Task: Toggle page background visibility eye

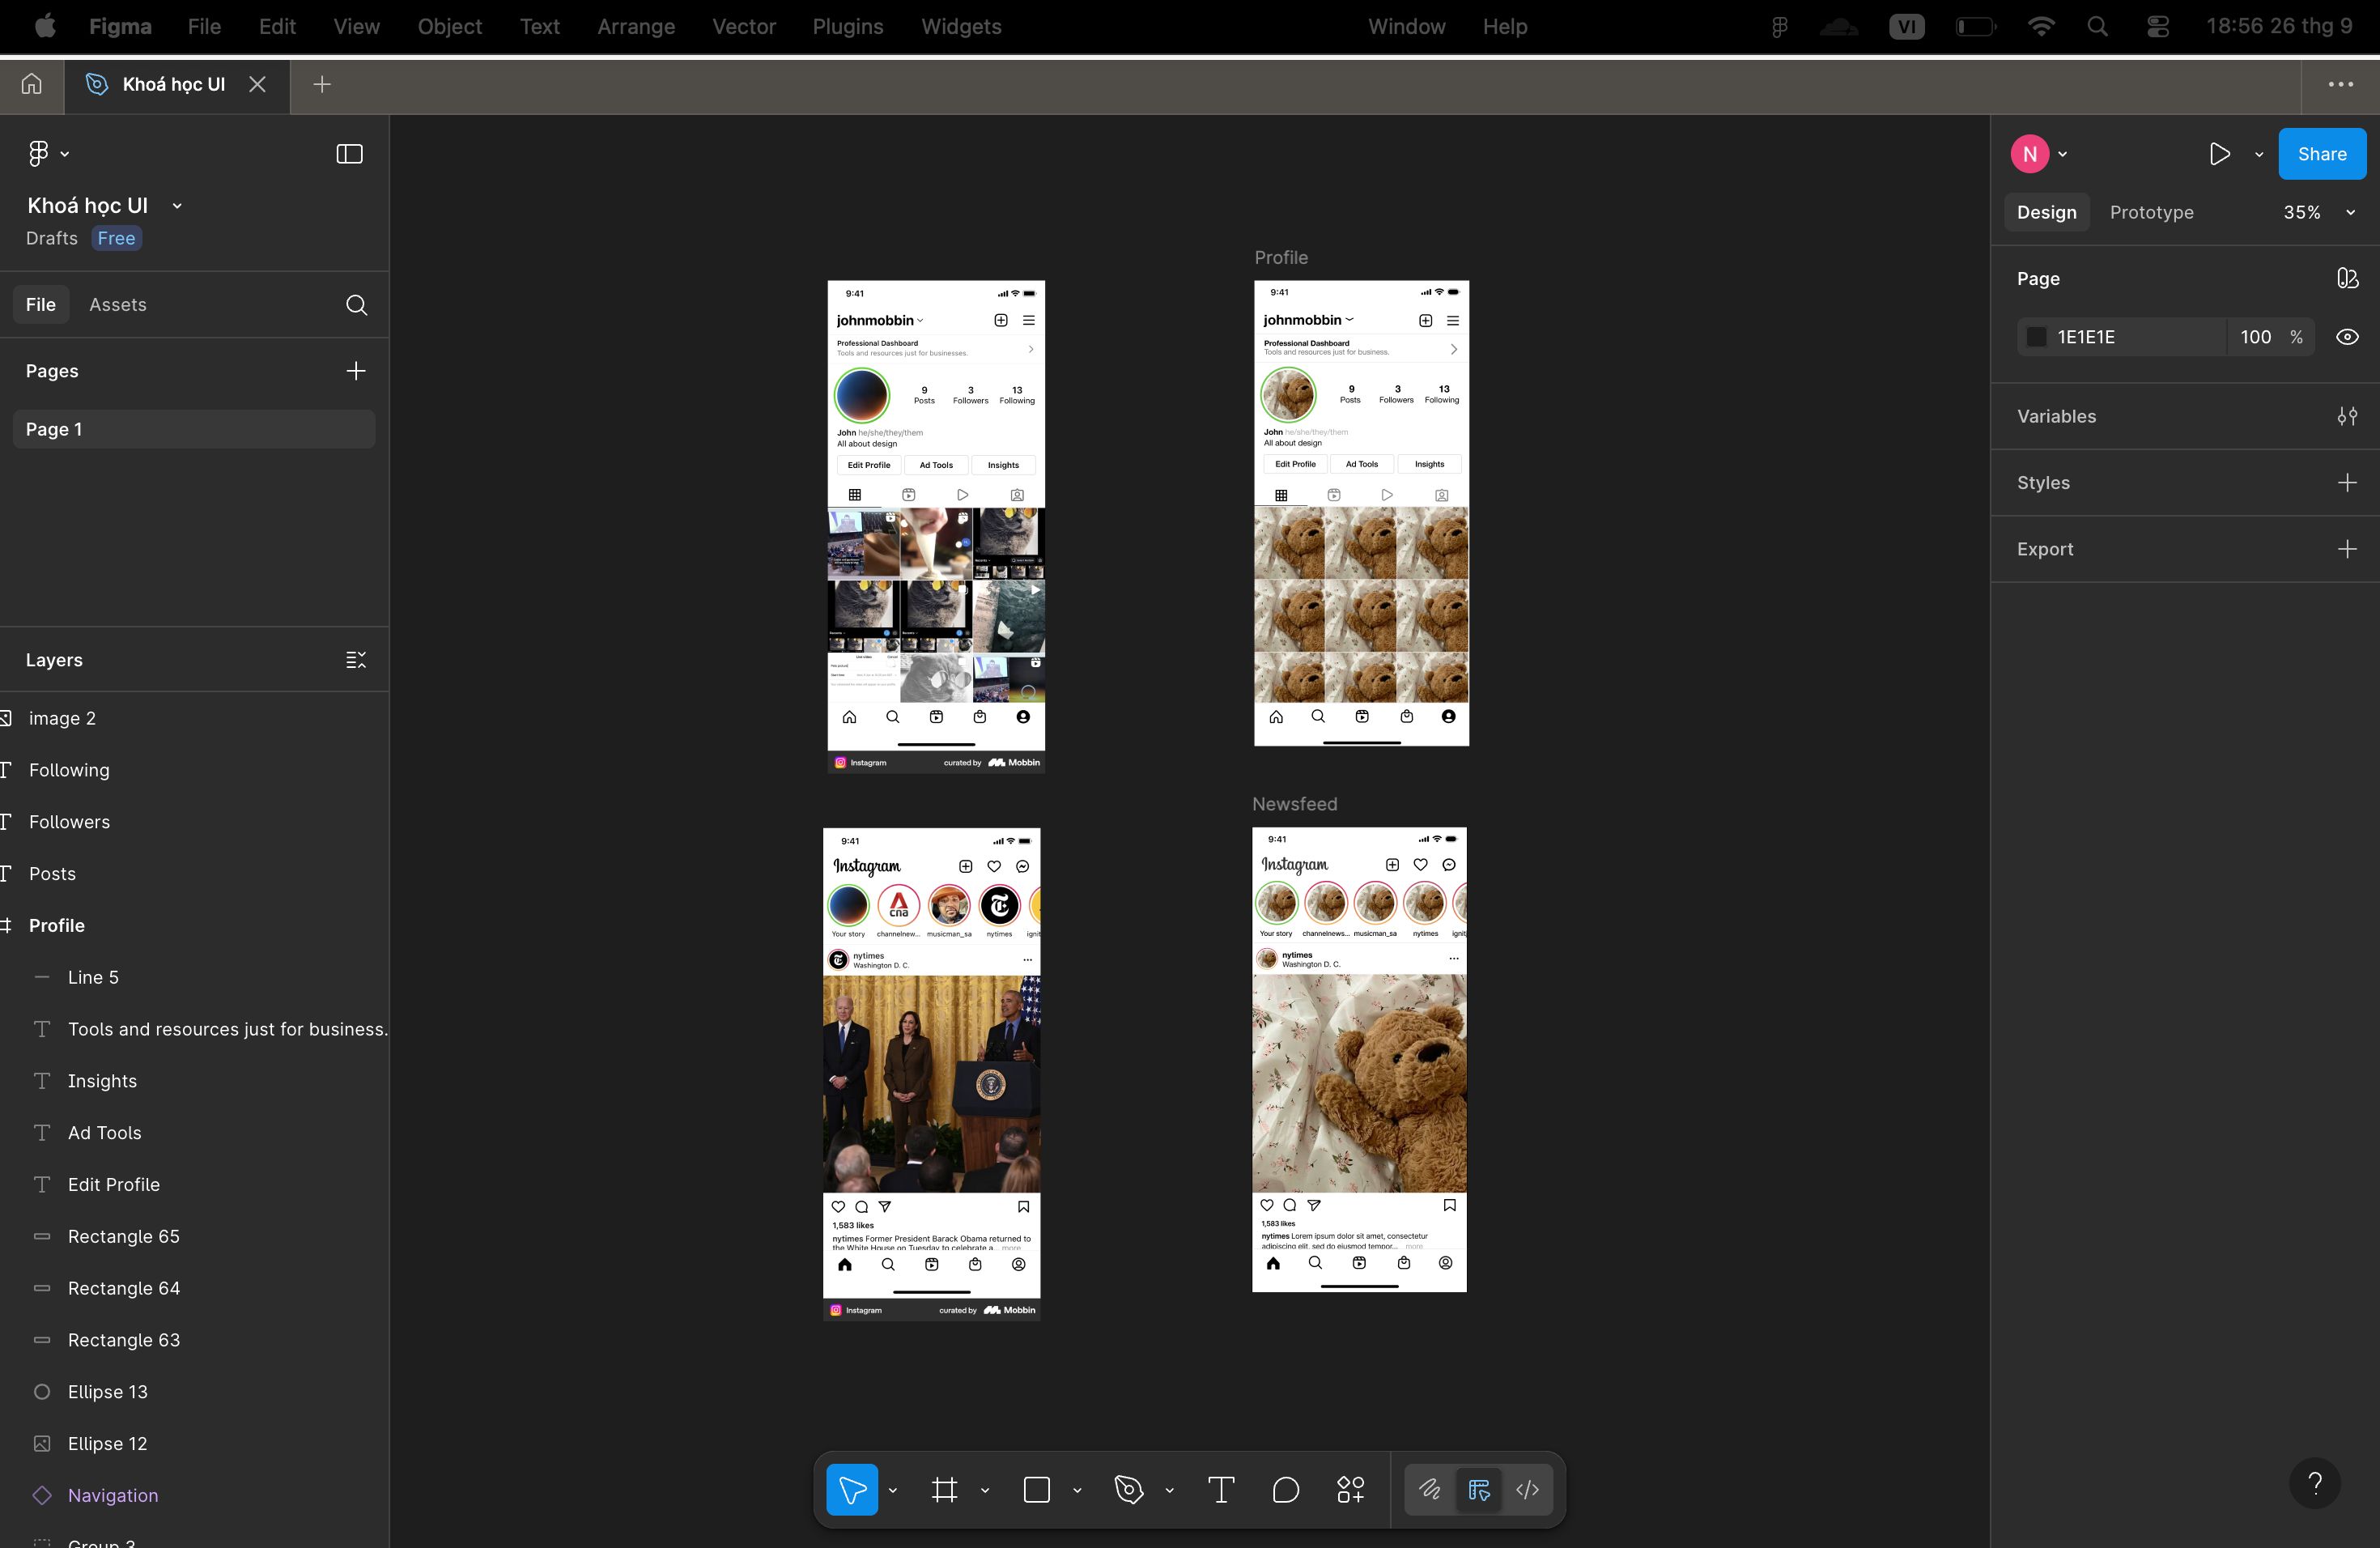Action: [2347, 337]
